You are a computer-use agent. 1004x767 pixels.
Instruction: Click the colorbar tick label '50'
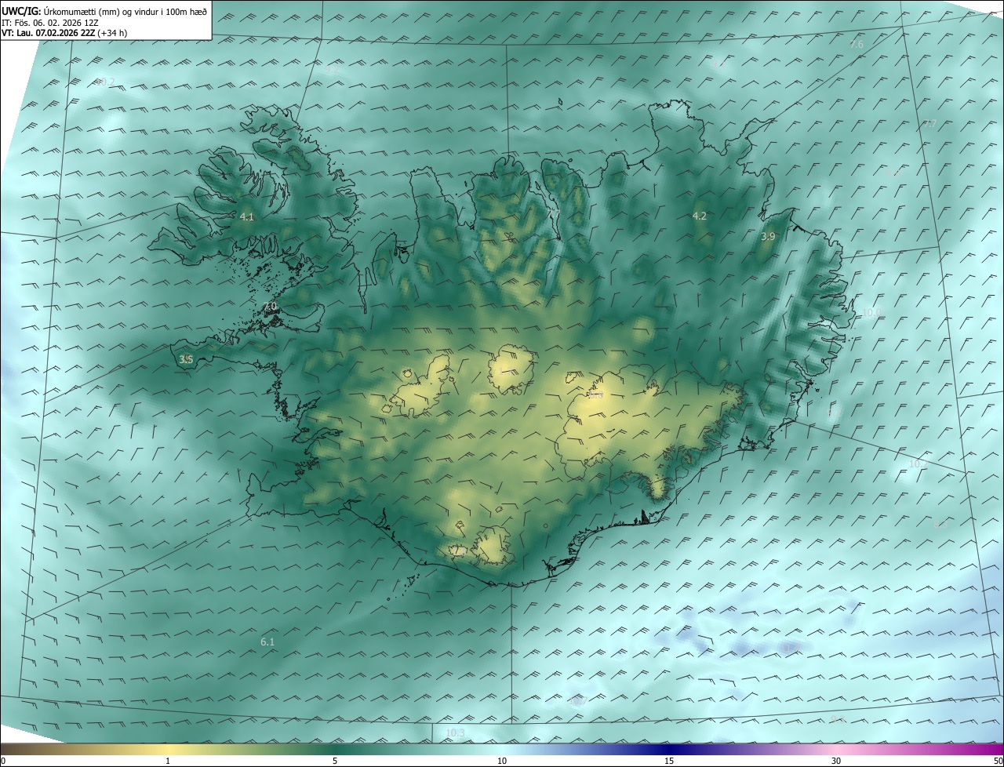pos(998,761)
